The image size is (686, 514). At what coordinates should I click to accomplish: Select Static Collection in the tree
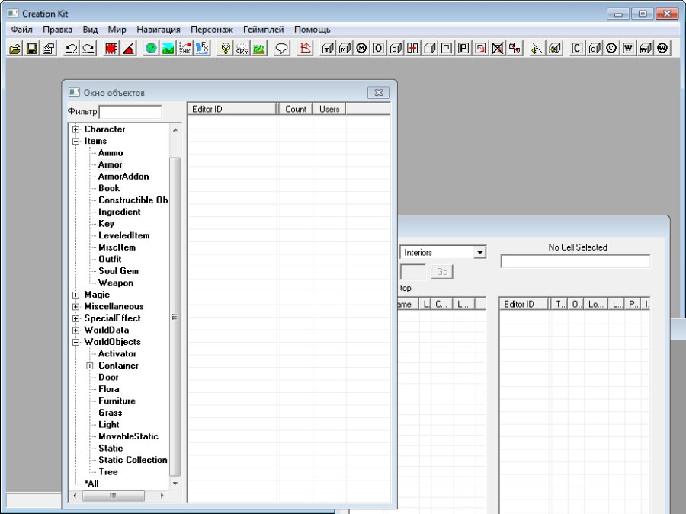[x=133, y=460]
